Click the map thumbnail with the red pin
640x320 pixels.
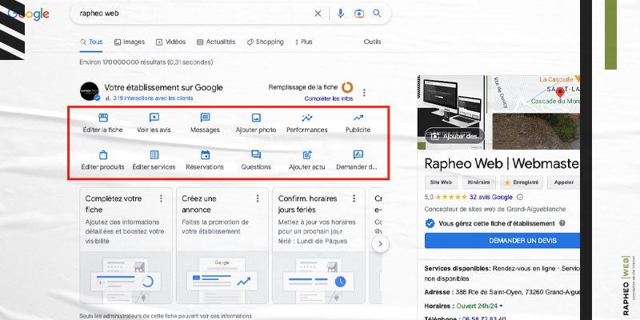(x=535, y=93)
